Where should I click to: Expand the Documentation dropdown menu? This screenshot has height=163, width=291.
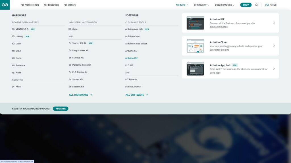225,5
